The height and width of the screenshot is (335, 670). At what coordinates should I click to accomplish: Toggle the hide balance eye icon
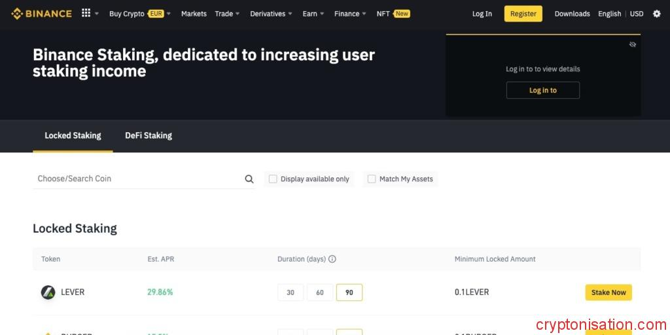[x=633, y=44]
